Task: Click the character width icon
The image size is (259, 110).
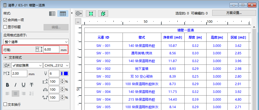Action: coord(45,89)
